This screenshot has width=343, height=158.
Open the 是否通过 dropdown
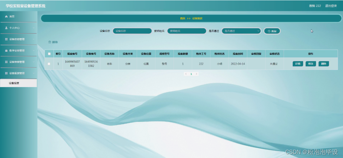(241, 31)
